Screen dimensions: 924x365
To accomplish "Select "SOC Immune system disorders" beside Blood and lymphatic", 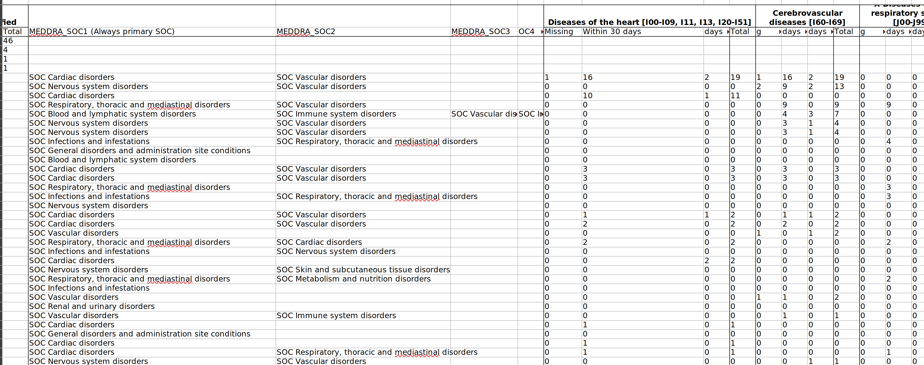I will tap(363, 114).
